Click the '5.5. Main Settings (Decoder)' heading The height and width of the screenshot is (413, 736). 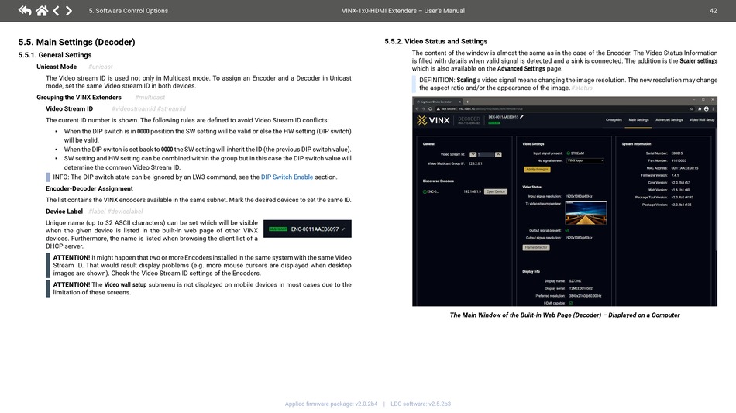click(x=77, y=43)
